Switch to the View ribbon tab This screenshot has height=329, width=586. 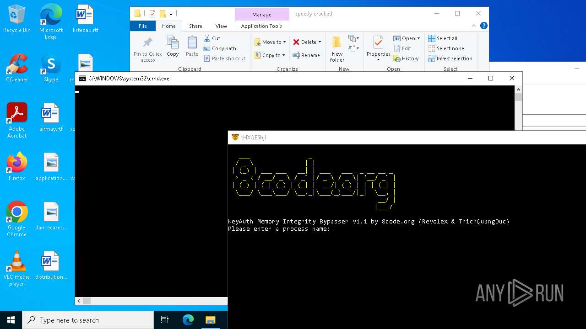[x=221, y=26]
